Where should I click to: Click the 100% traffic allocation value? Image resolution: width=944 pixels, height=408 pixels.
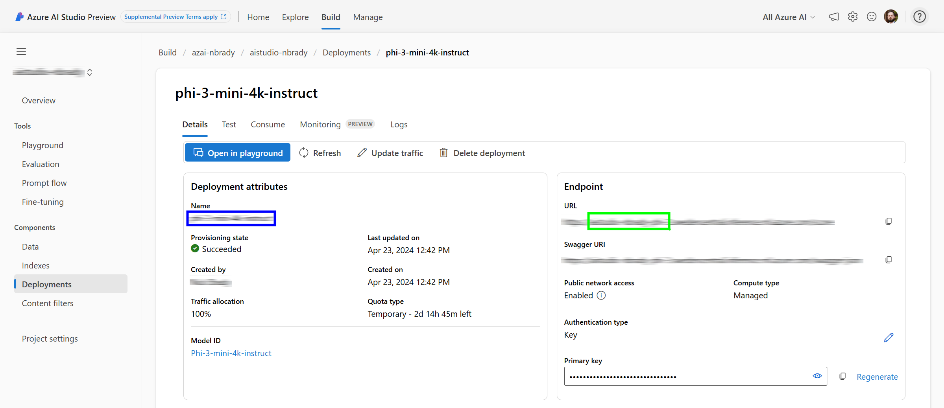pos(201,314)
